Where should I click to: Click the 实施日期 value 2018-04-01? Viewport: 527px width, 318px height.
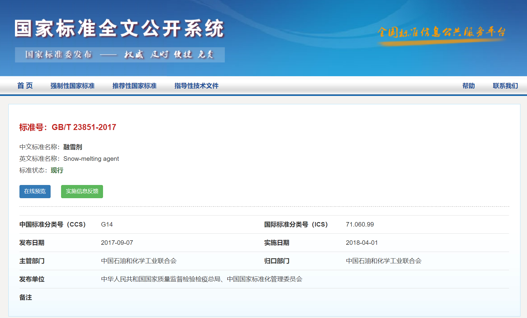(362, 243)
